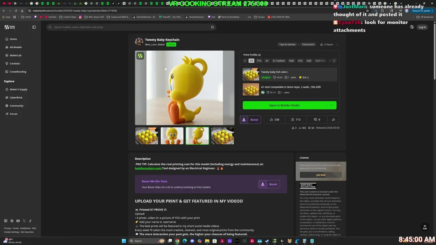436x245 pixels.
Task: Open the bambucostpro.com link
Action: click(x=148, y=168)
